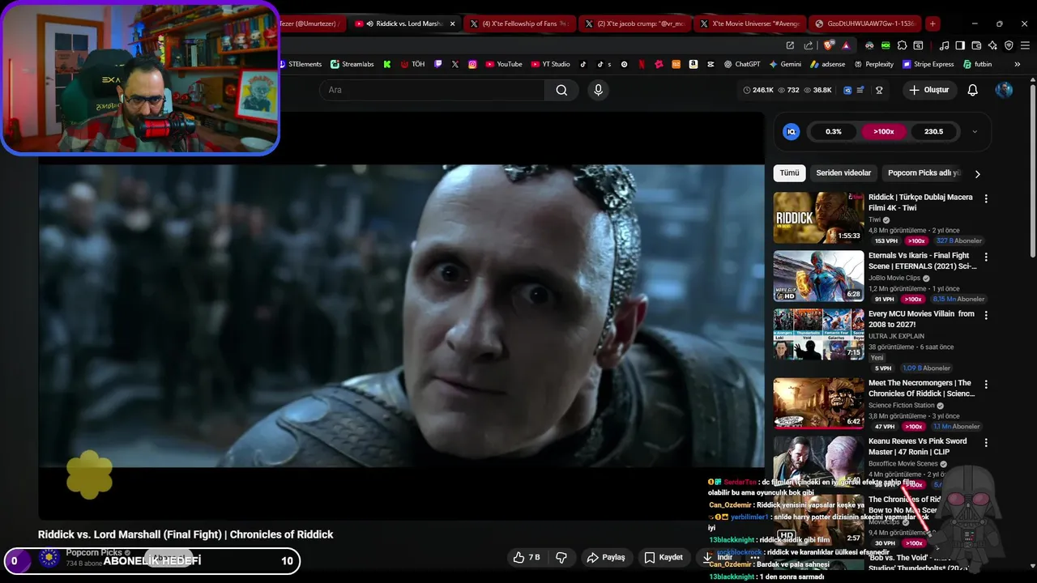This screenshot has width=1037, height=583.
Task: Click the Kaydet save button
Action: (x=664, y=557)
